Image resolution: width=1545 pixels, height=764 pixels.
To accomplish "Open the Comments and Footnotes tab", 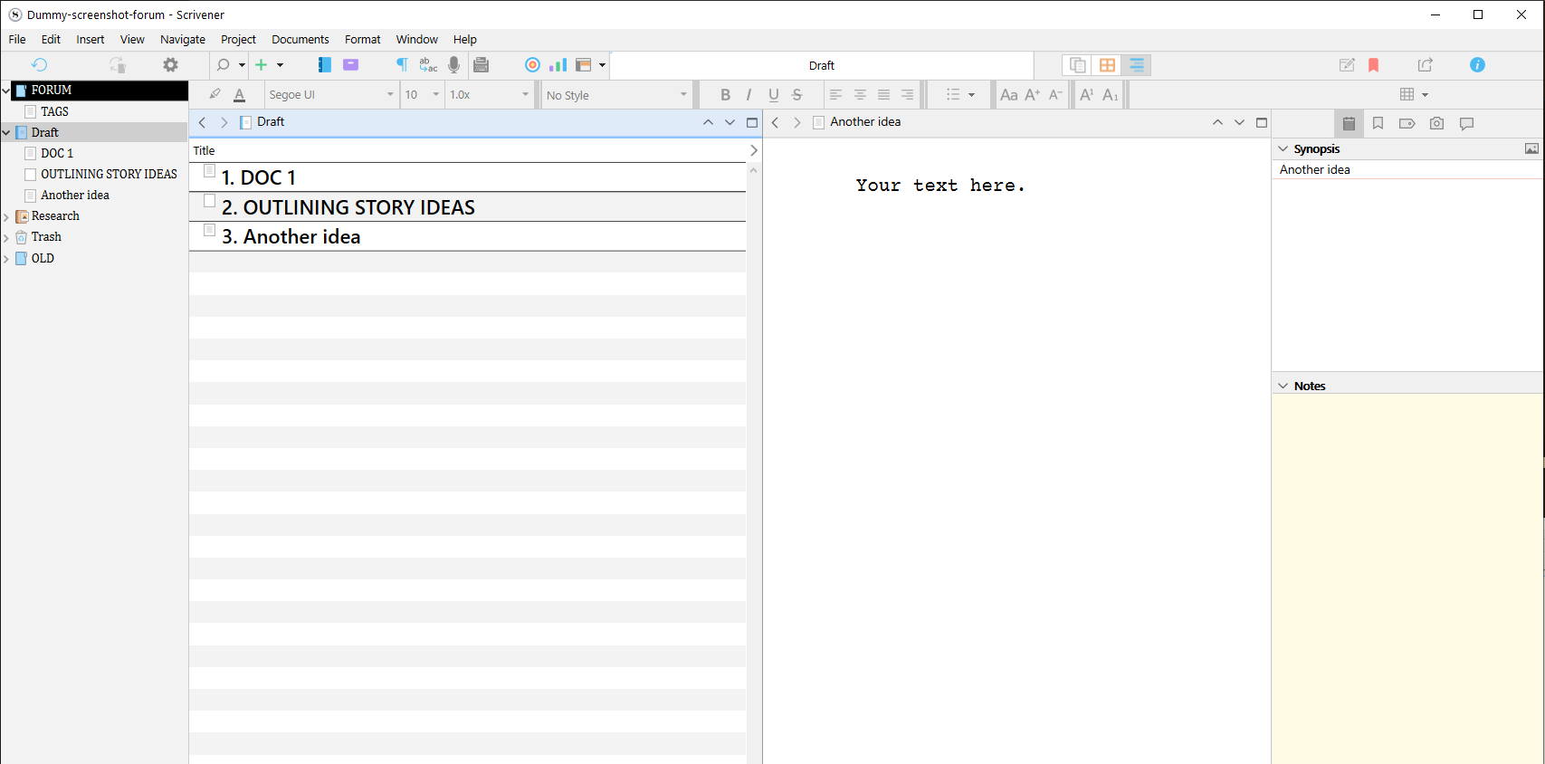I will [x=1466, y=124].
